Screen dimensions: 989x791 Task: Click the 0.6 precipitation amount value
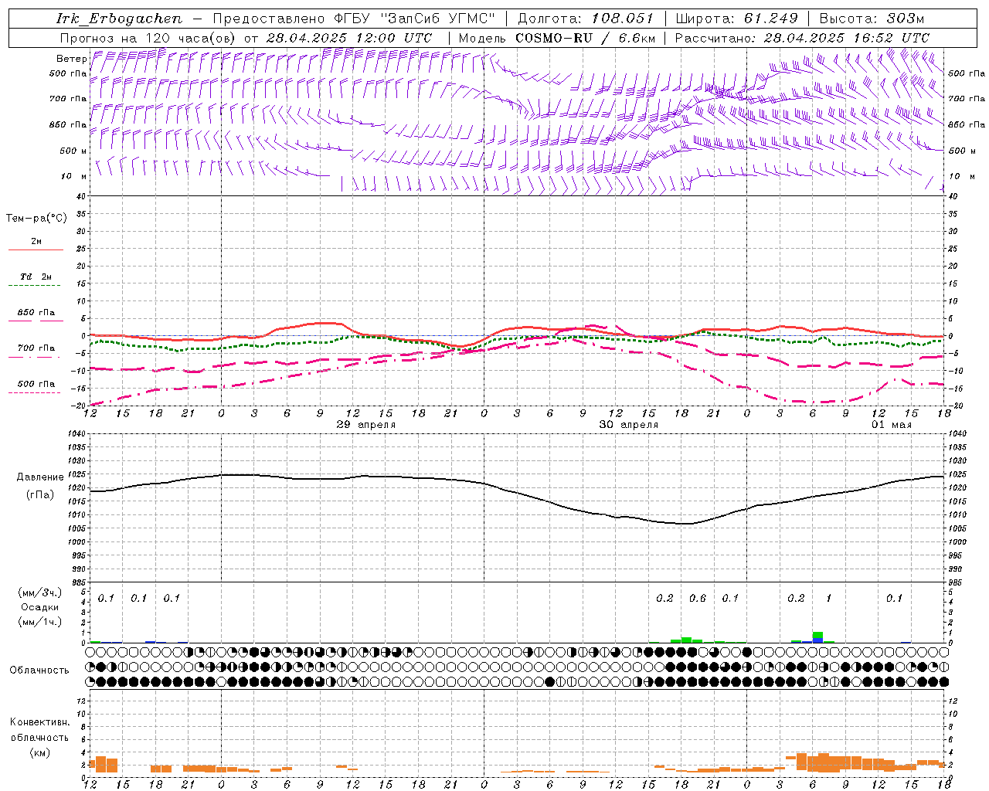pos(697,599)
